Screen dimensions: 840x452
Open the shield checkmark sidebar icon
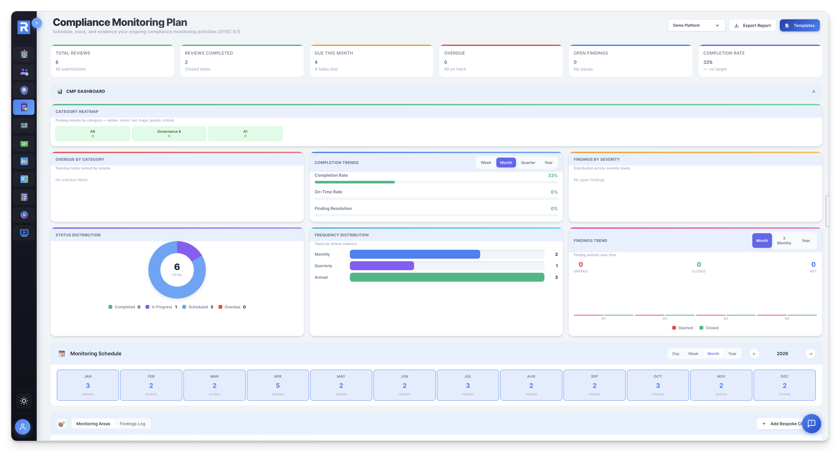pyautogui.click(x=24, y=90)
